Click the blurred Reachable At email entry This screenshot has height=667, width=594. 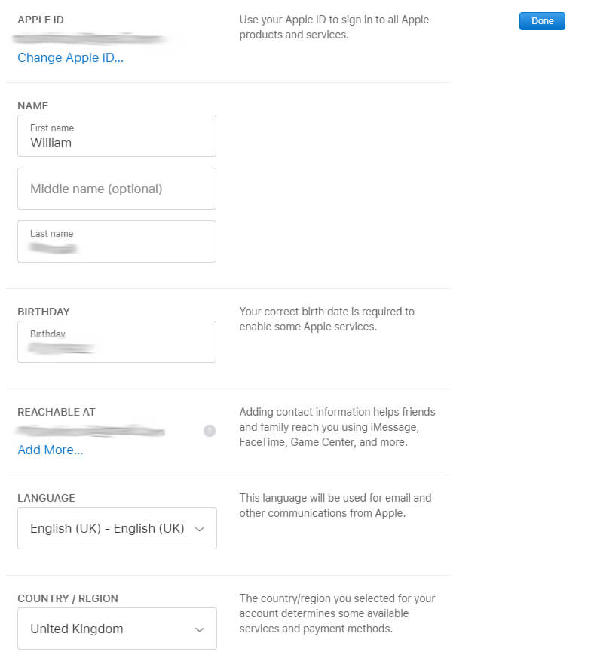click(x=90, y=431)
